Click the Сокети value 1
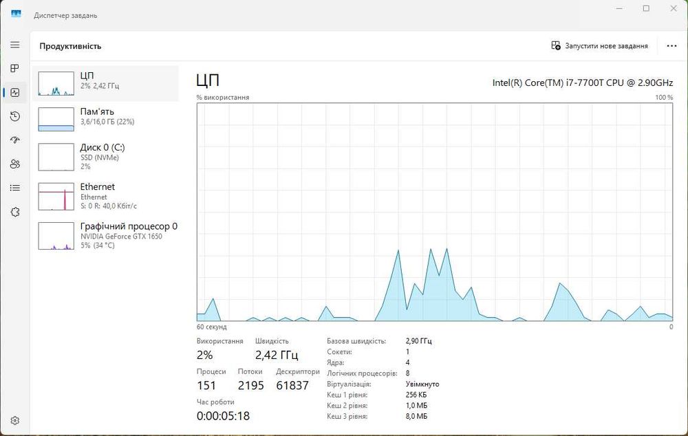This screenshot has width=688, height=436. (407, 352)
